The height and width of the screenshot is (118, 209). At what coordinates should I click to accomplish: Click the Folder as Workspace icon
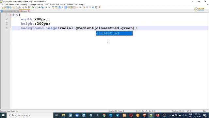77,7
